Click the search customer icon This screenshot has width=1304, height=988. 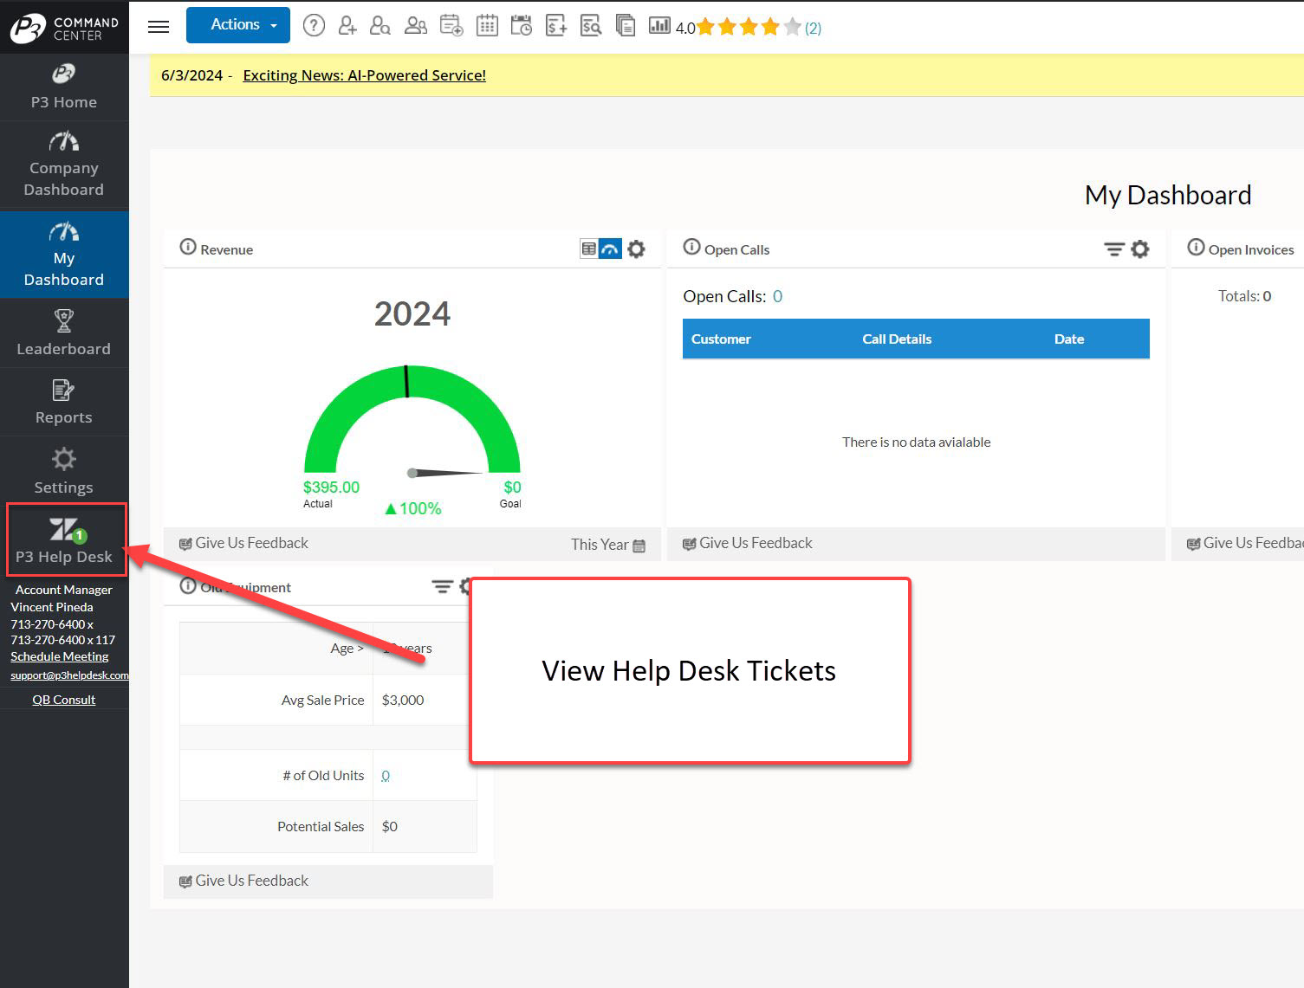380,26
